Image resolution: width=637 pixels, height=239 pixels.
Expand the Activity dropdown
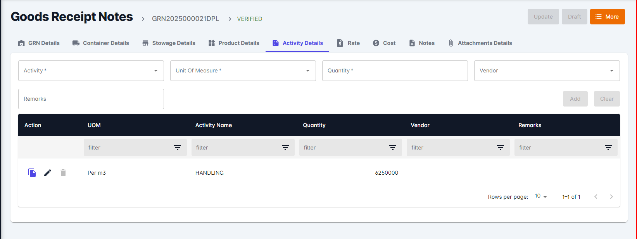(91, 70)
